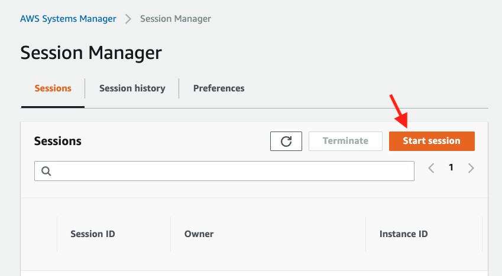Click the Sessions panel heading
This screenshot has width=502, height=276.
[x=58, y=142]
